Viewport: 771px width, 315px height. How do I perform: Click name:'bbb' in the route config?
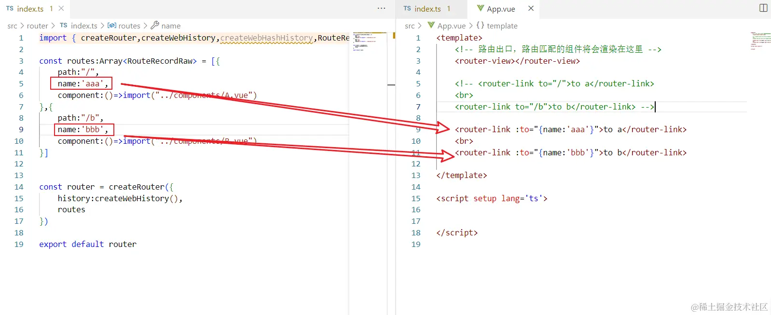click(x=83, y=130)
